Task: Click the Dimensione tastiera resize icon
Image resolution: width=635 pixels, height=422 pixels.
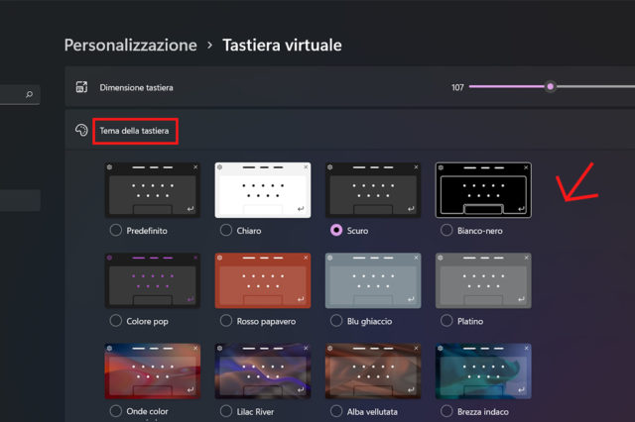Action: pyautogui.click(x=81, y=87)
